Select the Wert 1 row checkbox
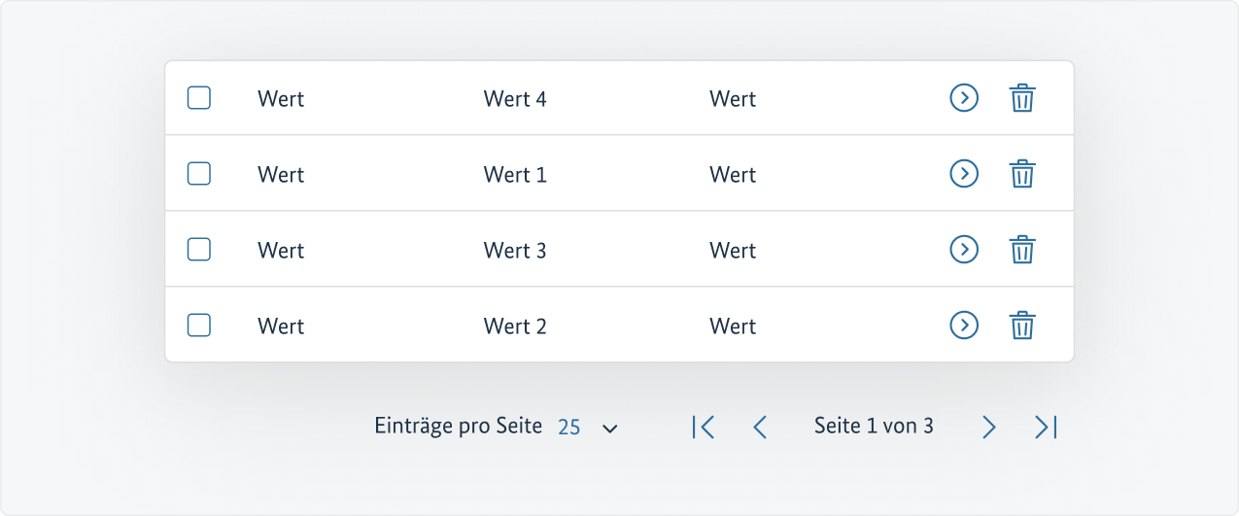The height and width of the screenshot is (516, 1239). 198,173
